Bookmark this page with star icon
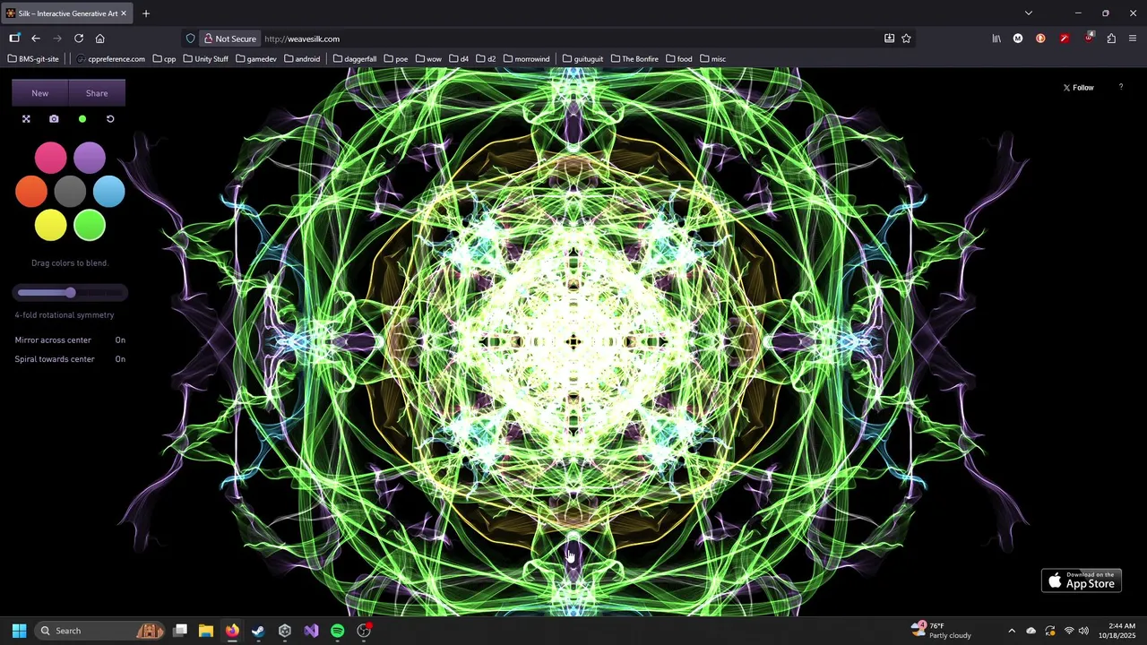The width and height of the screenshot is (1147, 645). coord(906,39)
